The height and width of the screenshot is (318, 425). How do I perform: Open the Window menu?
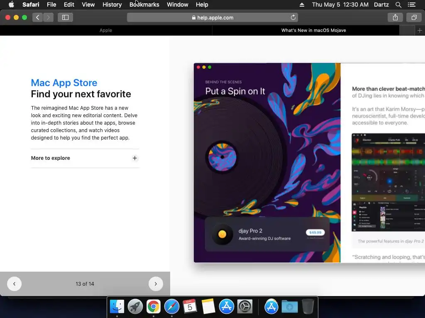click(x=177, y=5)
